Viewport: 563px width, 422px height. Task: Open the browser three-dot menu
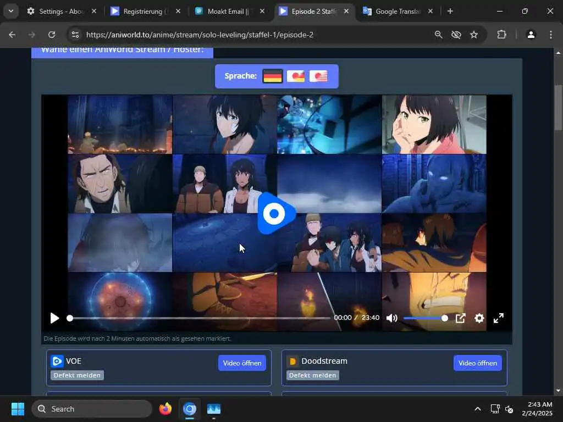[551, 35]
